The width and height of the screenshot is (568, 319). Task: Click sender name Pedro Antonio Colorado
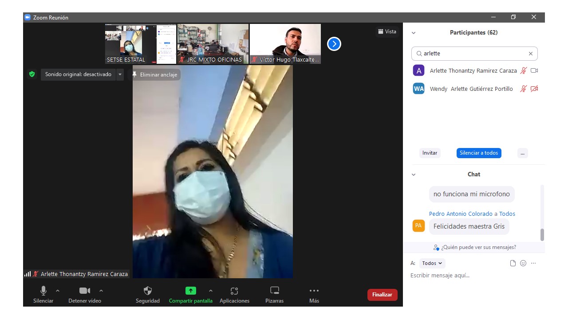click(461, 214)
